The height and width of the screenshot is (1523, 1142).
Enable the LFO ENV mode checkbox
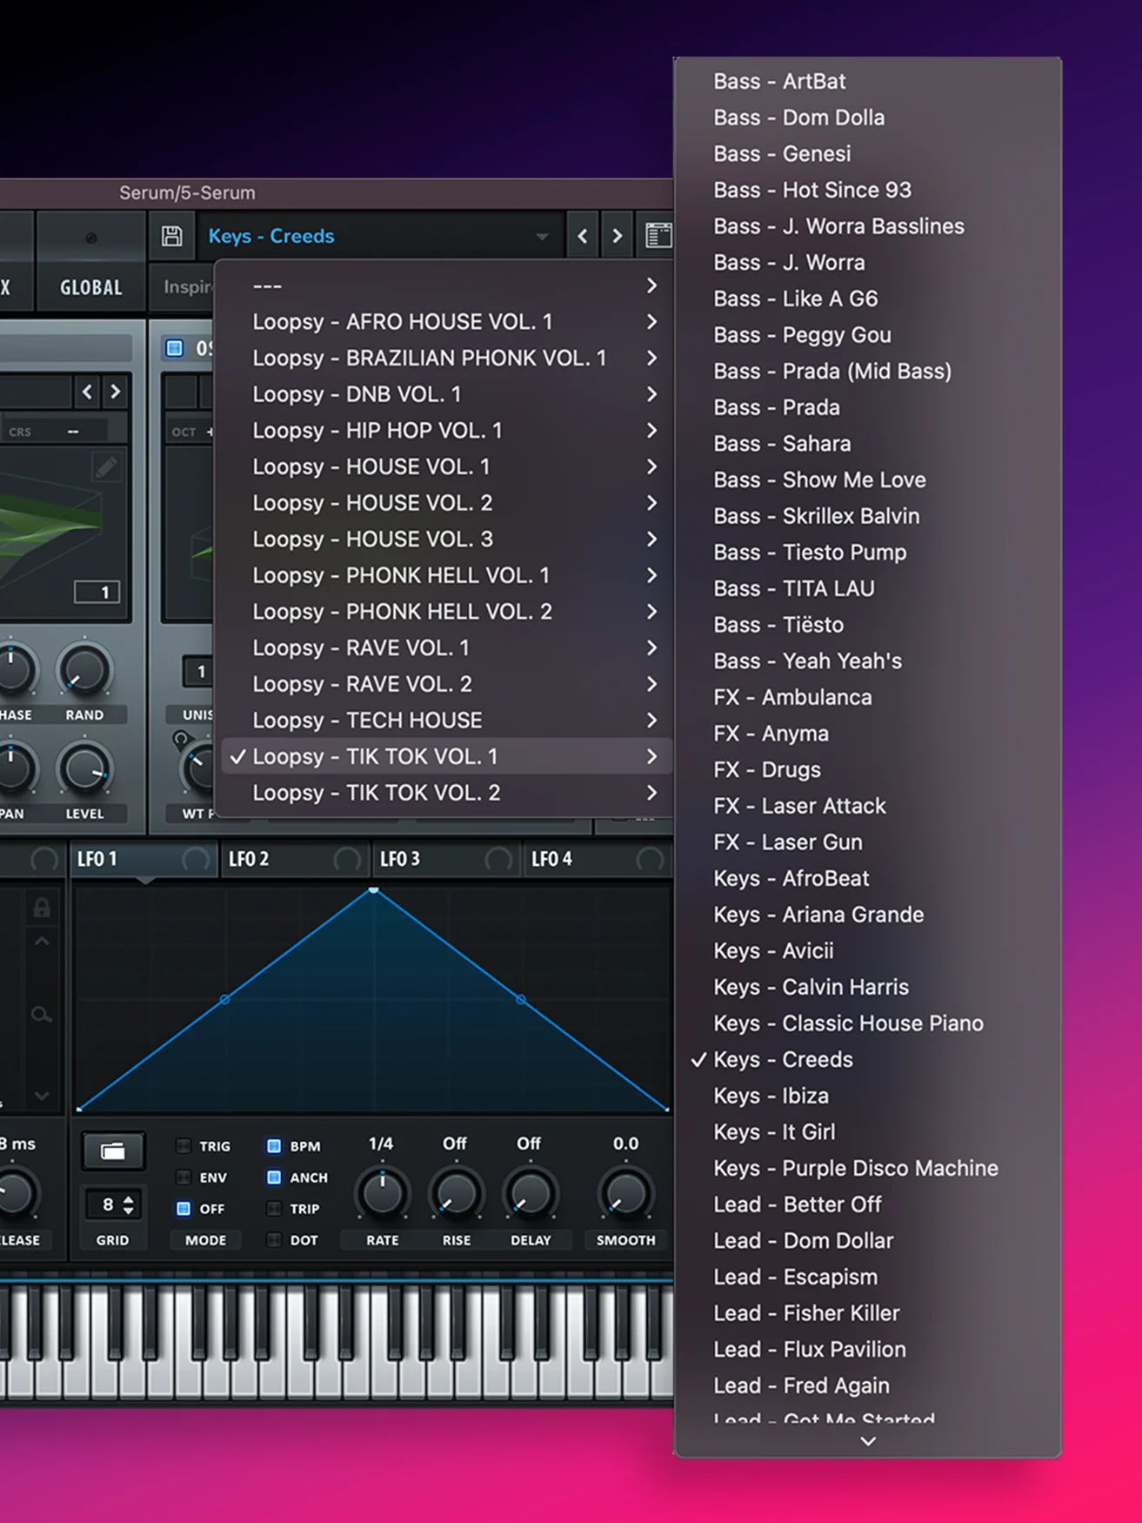(x=184, y=1177)
